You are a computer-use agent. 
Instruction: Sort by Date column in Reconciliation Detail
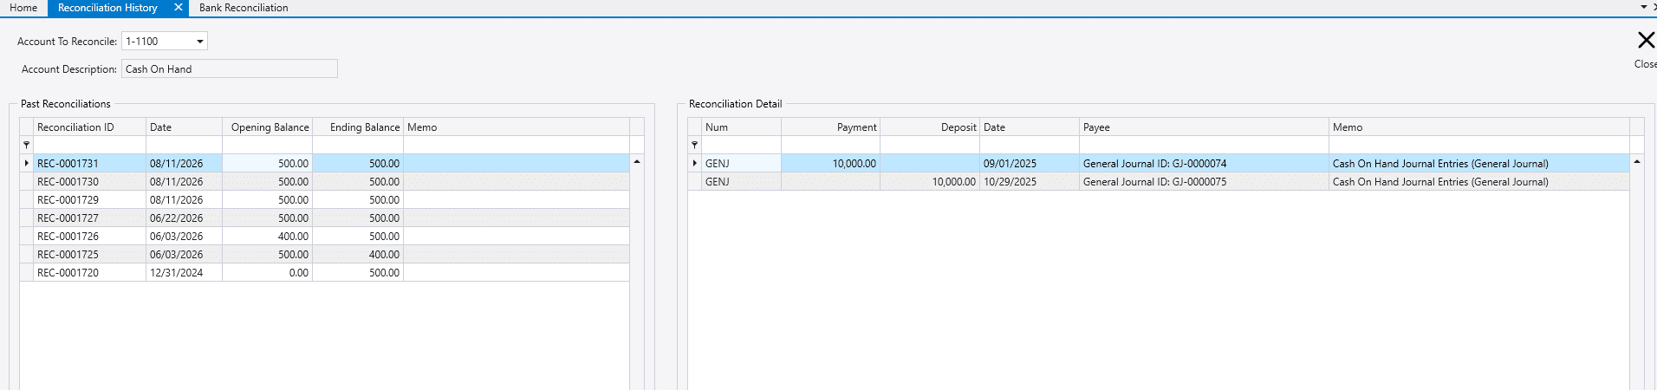pos(1030,127)
